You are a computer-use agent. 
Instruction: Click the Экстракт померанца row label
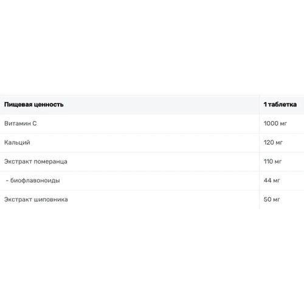tap(36, 162)
